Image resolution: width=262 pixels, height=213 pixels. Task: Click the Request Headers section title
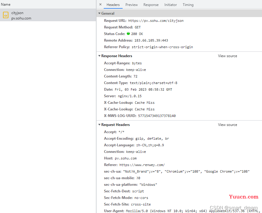tap(115, 124)
